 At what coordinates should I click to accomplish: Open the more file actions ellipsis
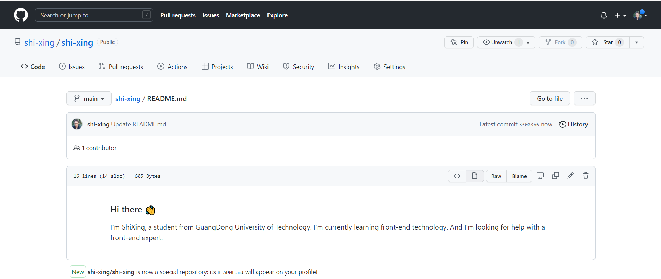[584, 98]
